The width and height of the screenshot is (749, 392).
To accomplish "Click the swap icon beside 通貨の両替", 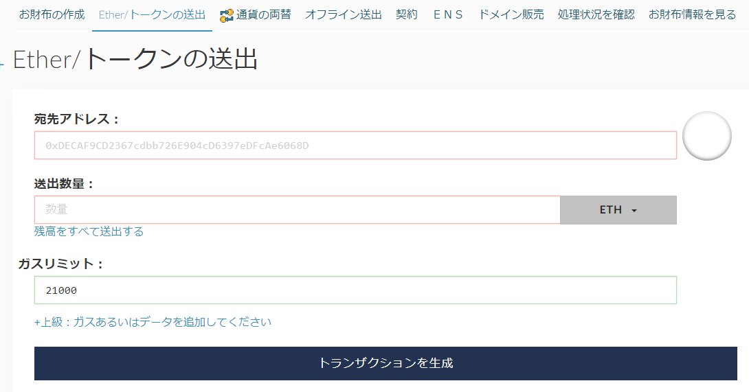I will (227, 16).
